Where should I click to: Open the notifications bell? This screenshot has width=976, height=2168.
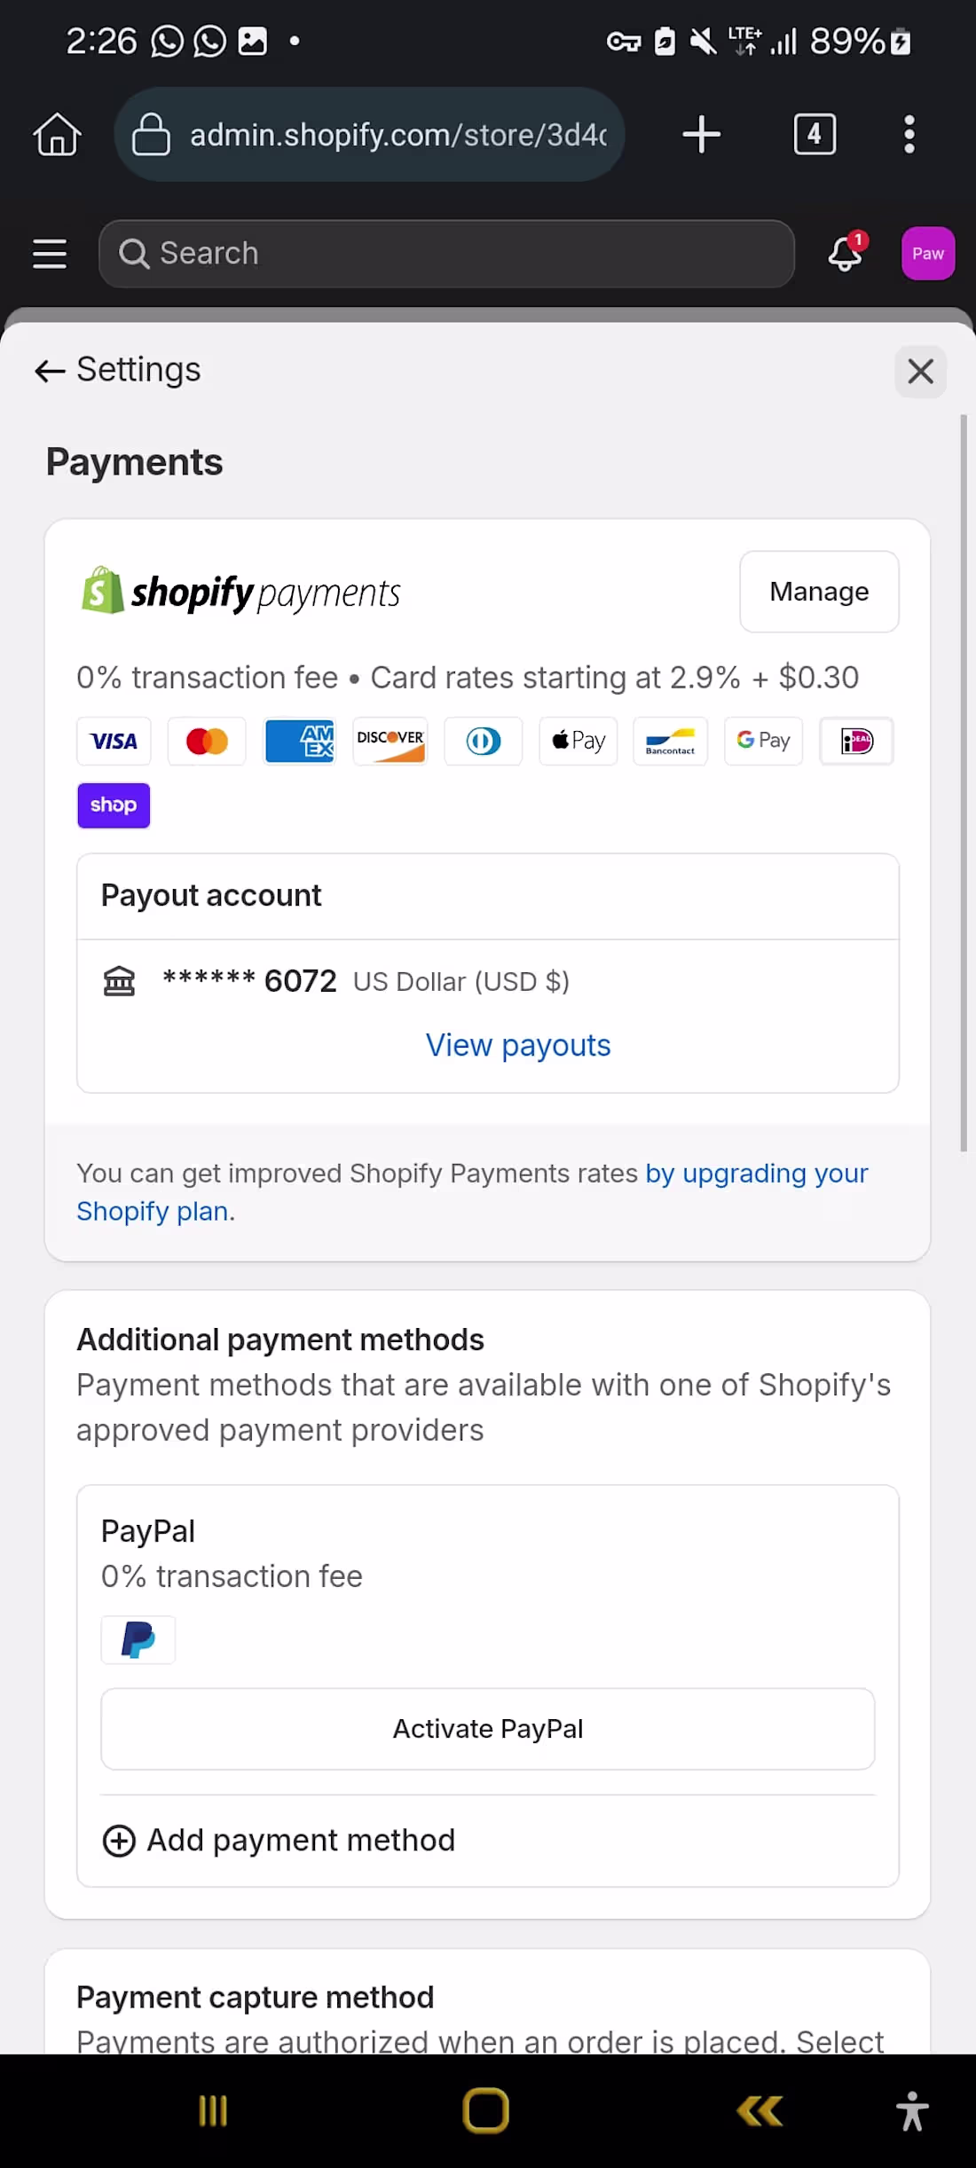[x=844, y=254]
